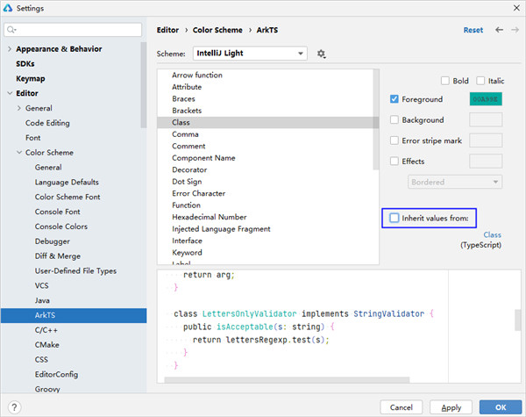Viewport: 526px width, 417px height.
Task: Select Decorator in the attribute list
Action: (x=189, y=169)
